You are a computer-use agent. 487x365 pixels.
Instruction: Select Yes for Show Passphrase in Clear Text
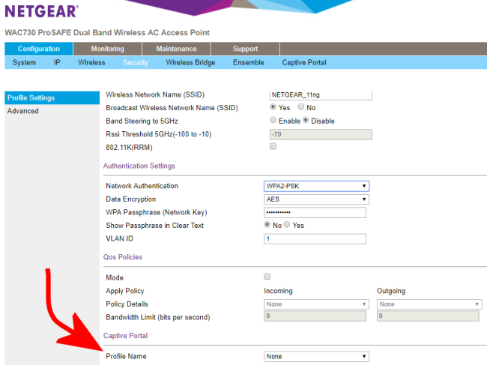287,224
